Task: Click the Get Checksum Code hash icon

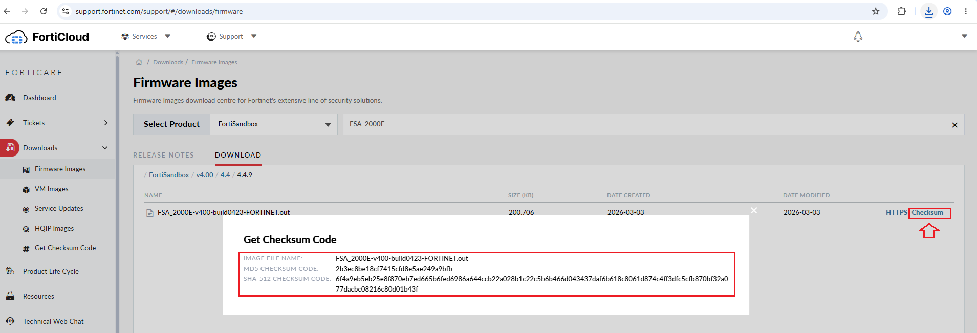Action: point(26,249)
